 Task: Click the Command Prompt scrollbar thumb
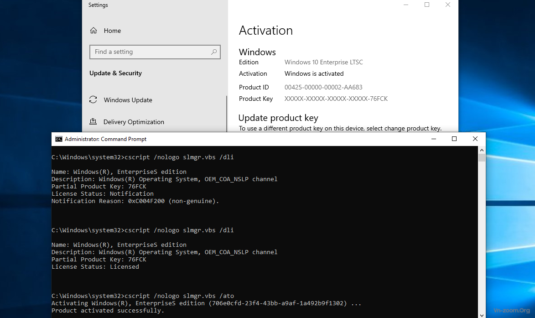coord(482,157)
